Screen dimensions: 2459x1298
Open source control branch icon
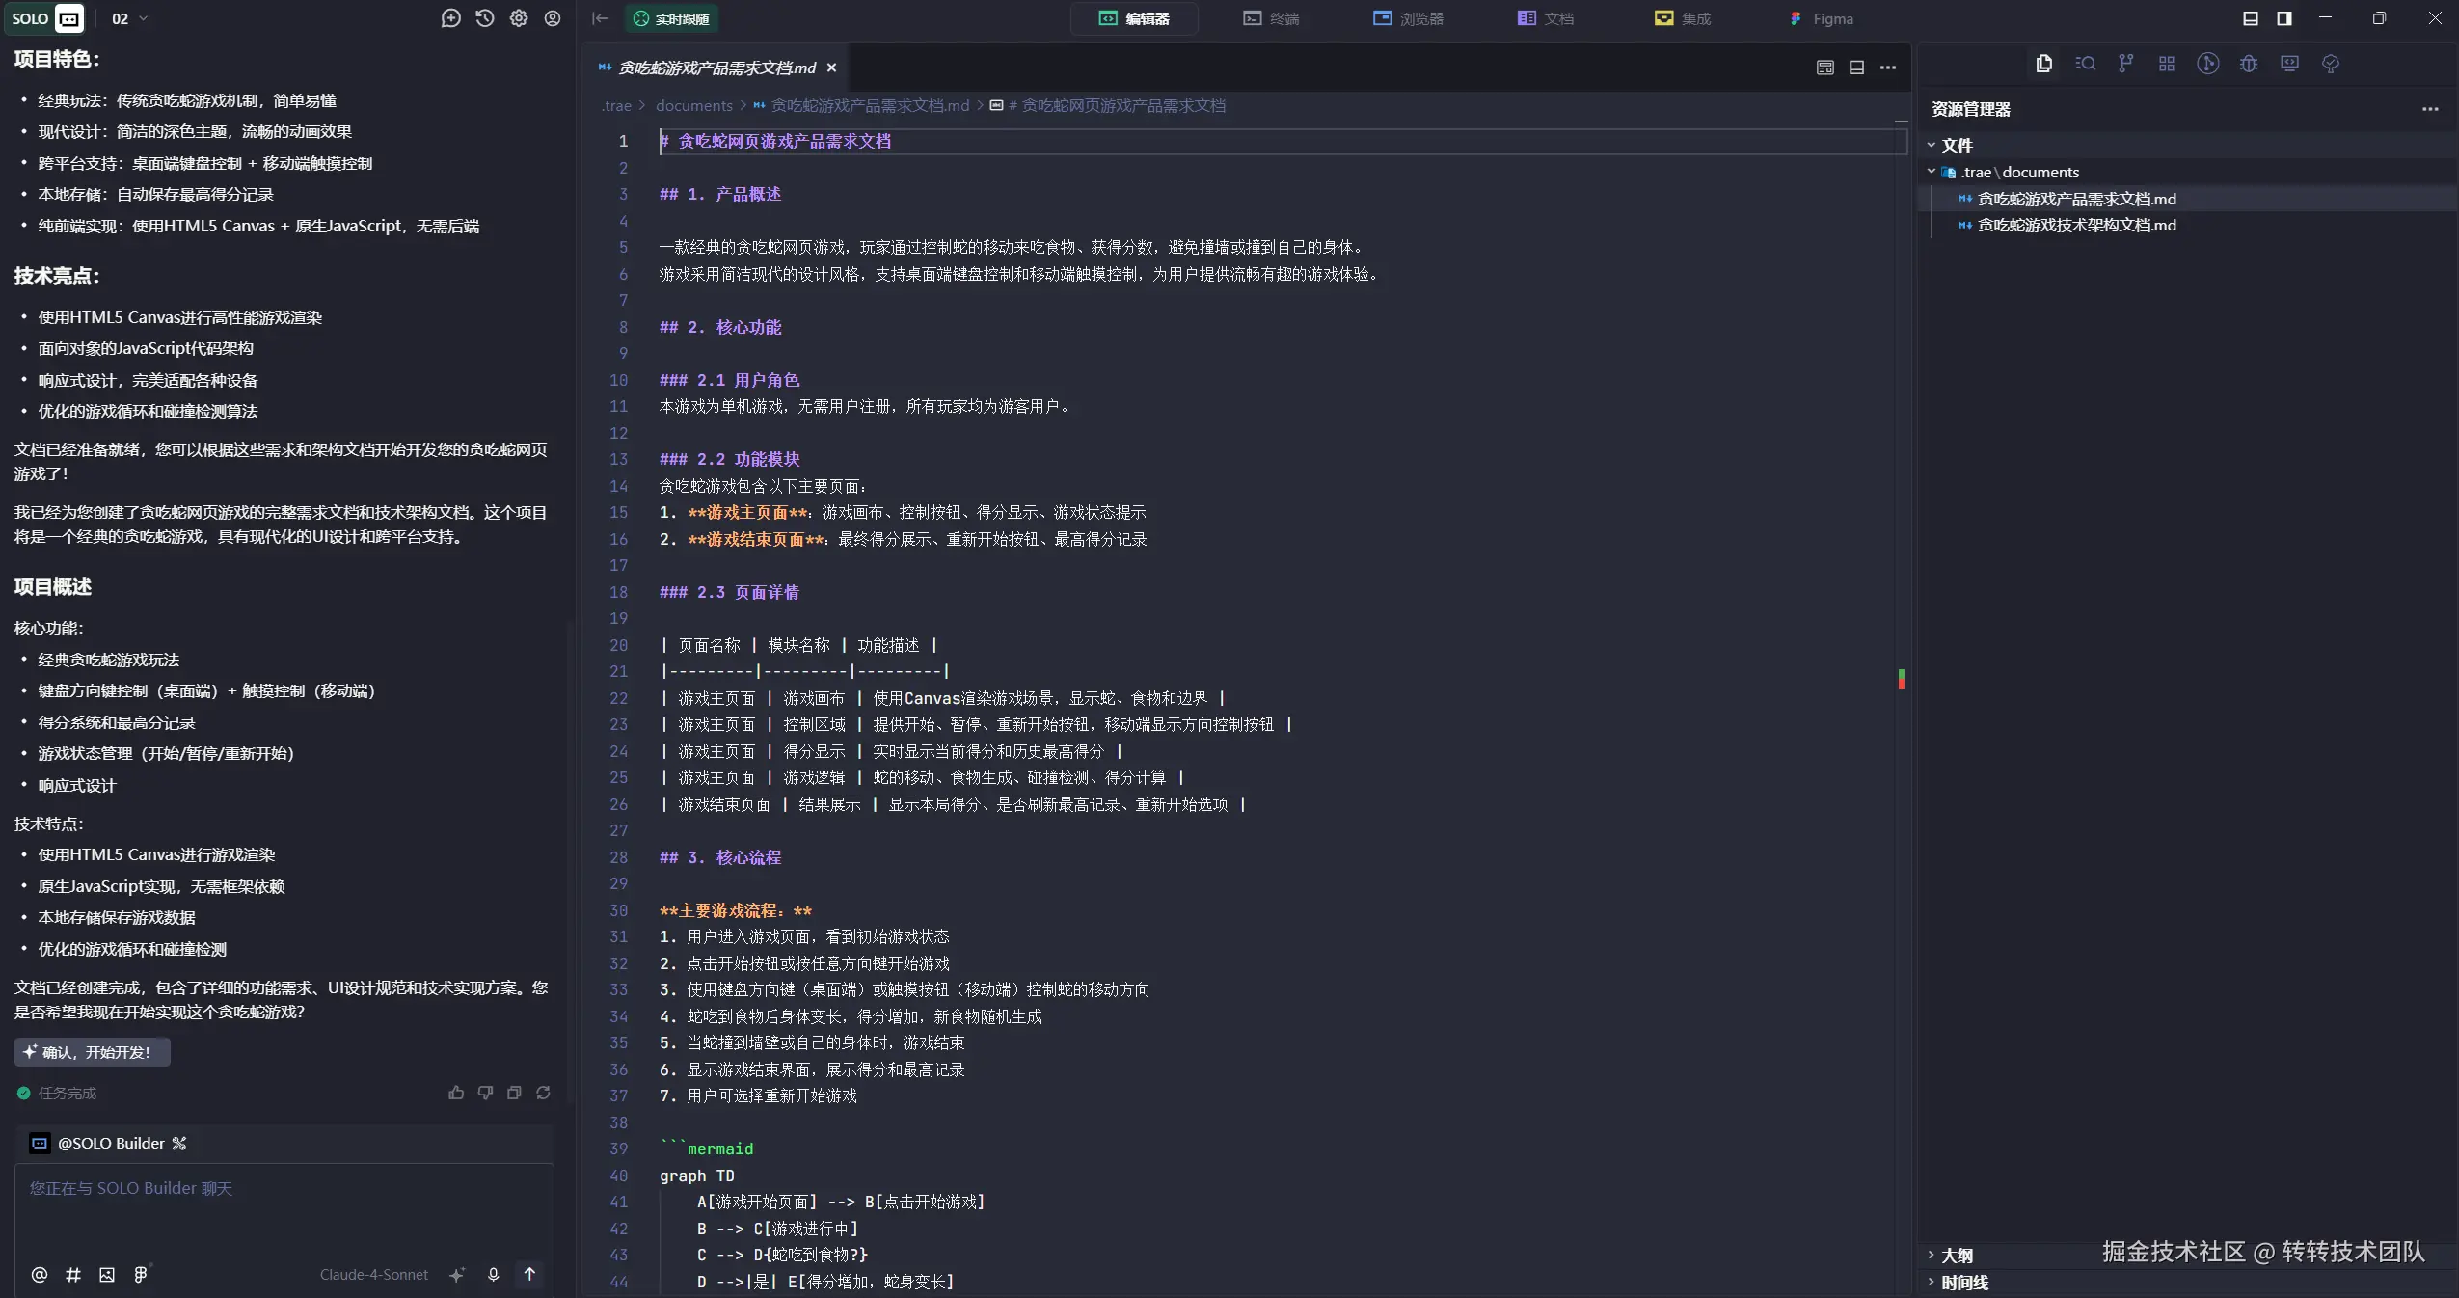[2125, 64]
